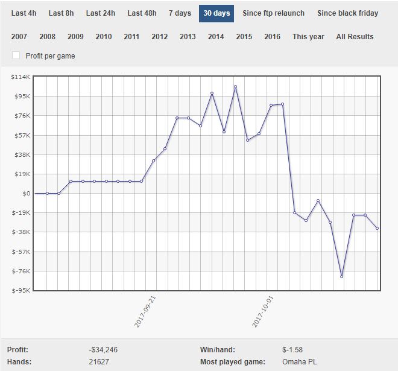
Task: Enable the Profit per game checkbox
Action: pos(16,55)
